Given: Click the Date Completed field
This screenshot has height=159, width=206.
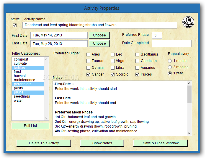Looking at the screenshot, I should [x=172, y=43].
